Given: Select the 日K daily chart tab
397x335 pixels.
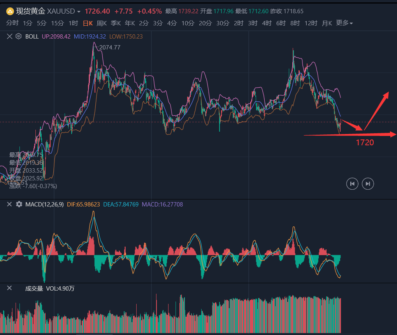Looking at the screenshot, I should coord(88,23).
